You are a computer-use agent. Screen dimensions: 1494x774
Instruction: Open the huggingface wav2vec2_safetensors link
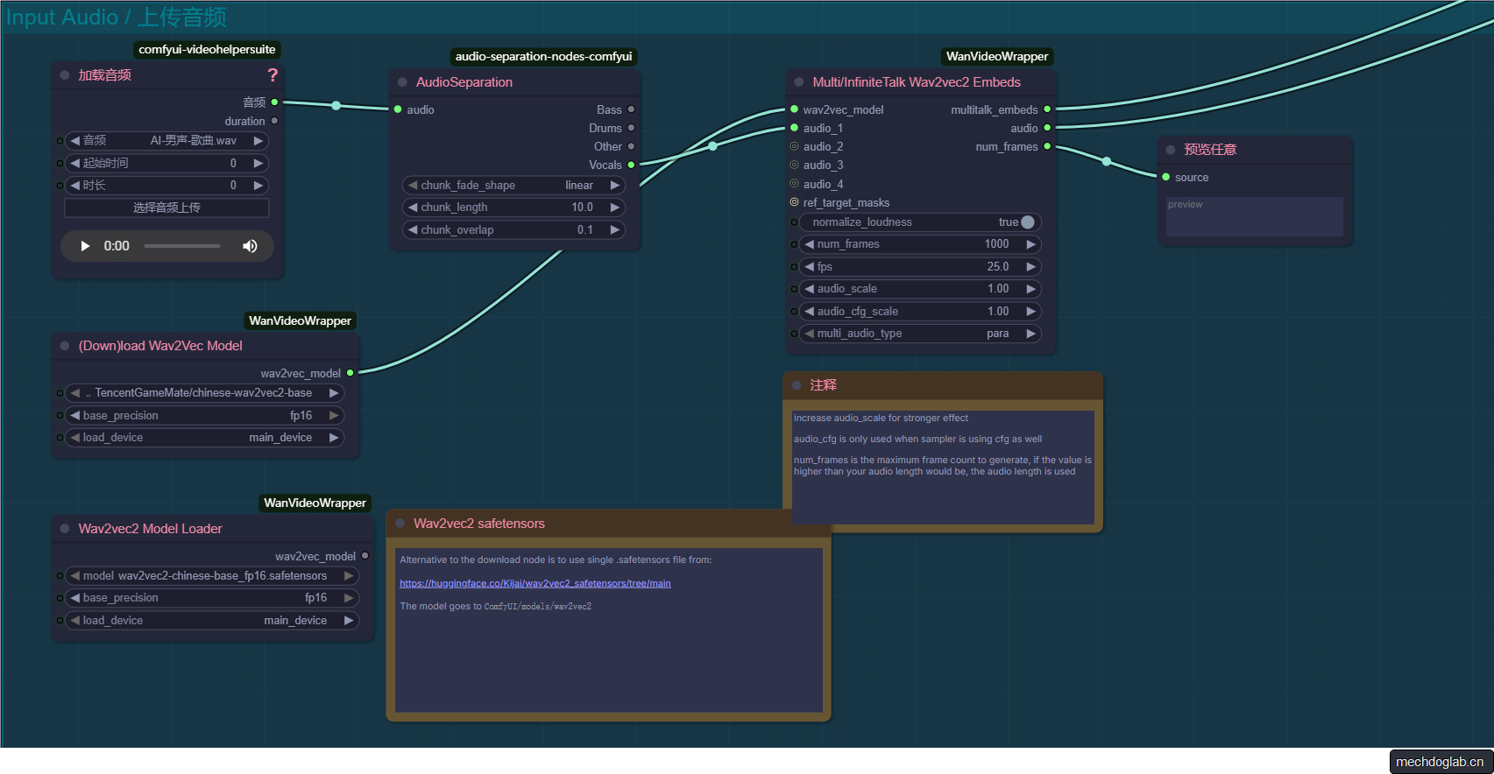(x=535, y=583)
